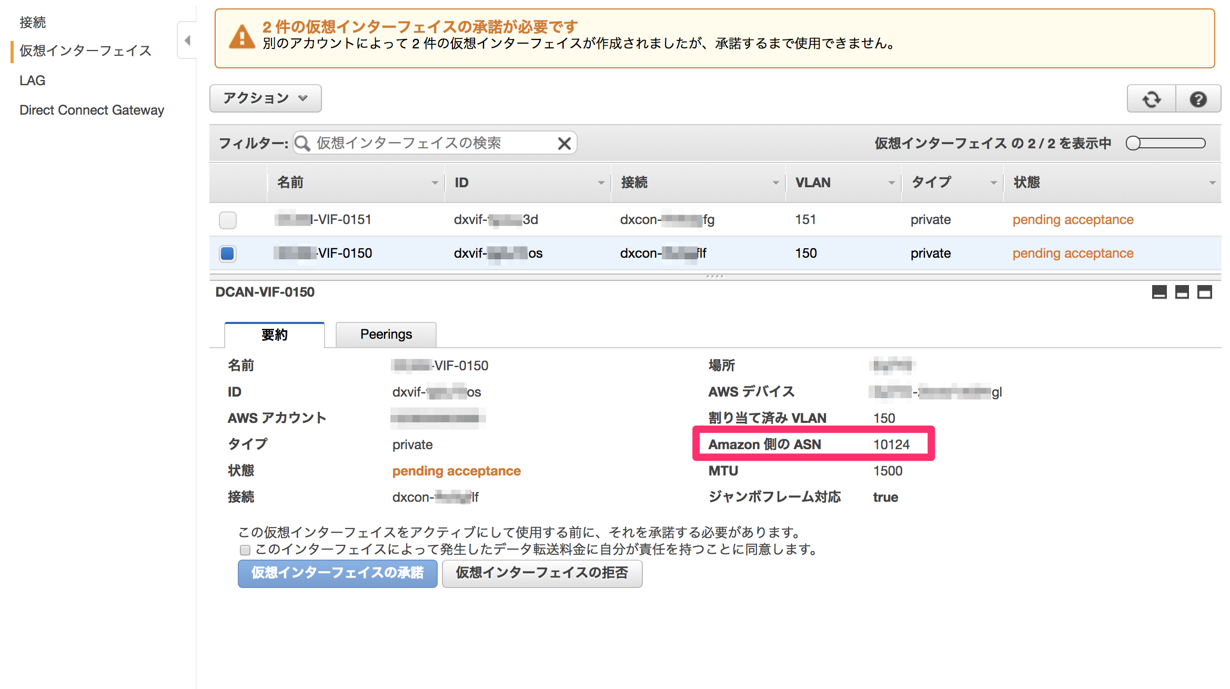Check the data transfer charge agreement checkbox

tap(245, 550)
